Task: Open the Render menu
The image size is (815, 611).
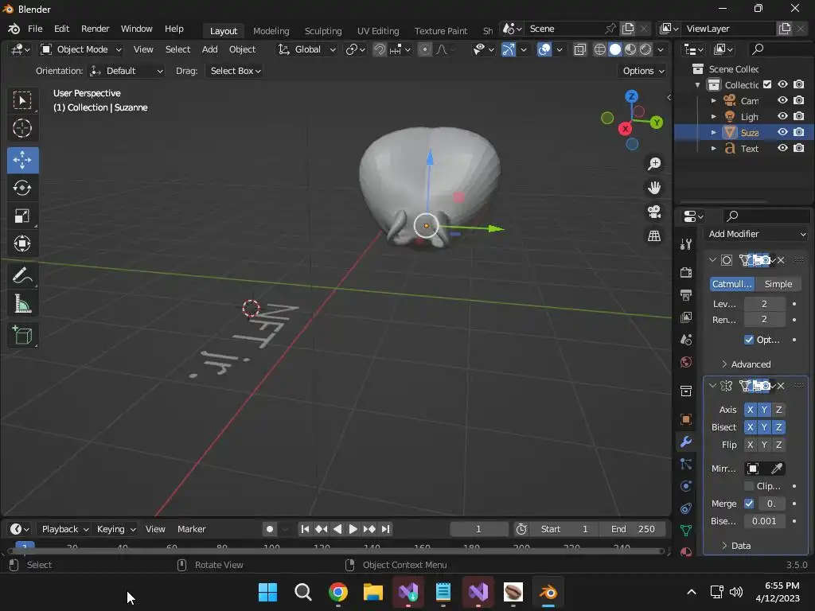Action: click(x=96, y=29)
